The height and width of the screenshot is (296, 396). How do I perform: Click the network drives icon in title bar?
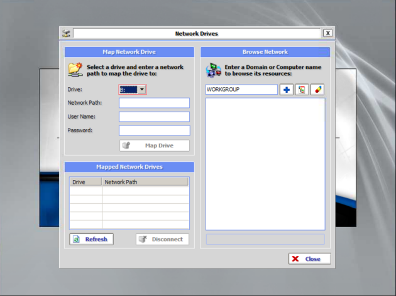pos(66,33)
